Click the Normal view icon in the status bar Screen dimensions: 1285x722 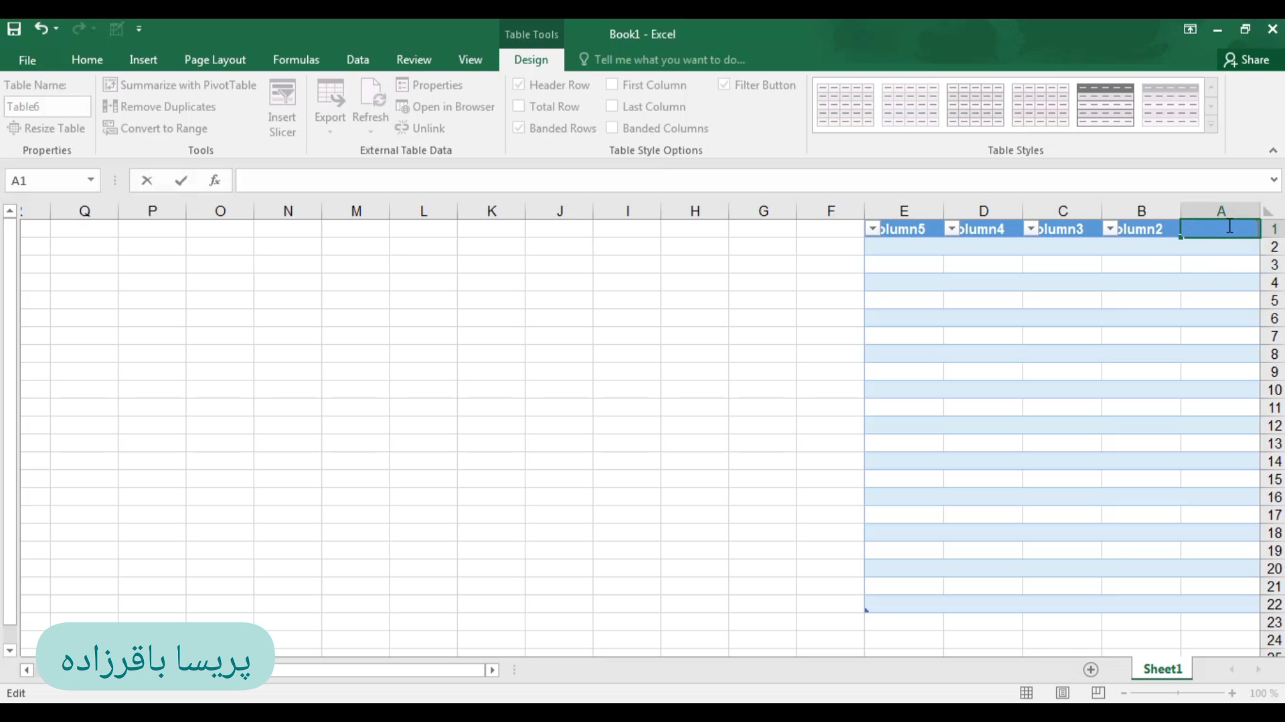(1027, 693)
